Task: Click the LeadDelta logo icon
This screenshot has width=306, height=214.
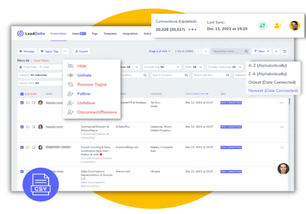Action: tap(20, 34)
